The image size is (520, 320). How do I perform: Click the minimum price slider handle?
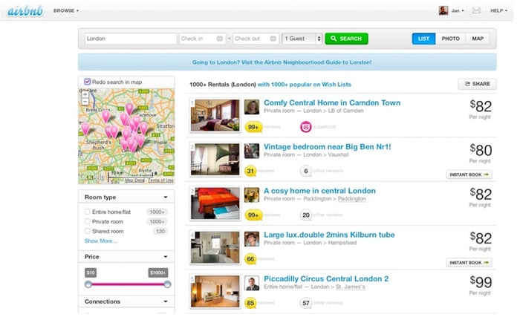tap(88, 284)
